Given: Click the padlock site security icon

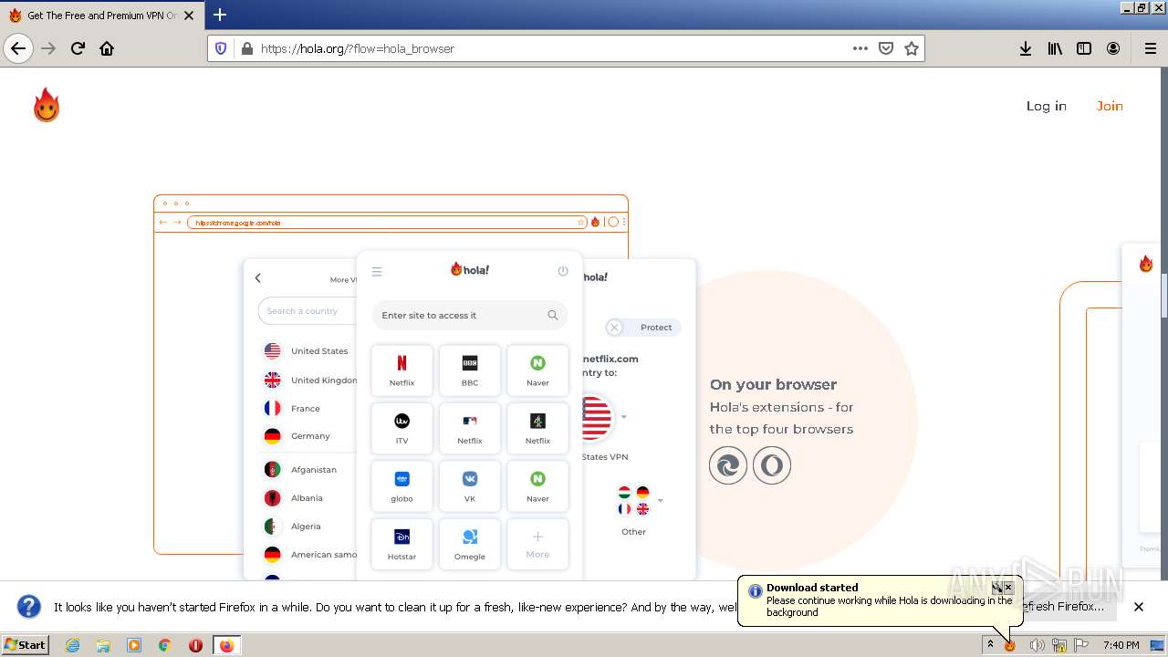Looking at the screenshot, I should 246,48.
